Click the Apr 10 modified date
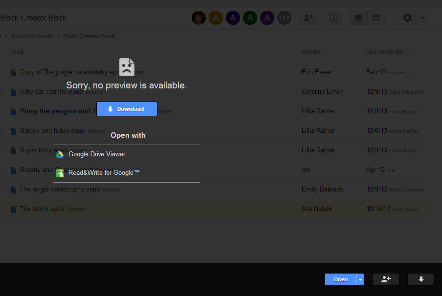 [375, 170]
